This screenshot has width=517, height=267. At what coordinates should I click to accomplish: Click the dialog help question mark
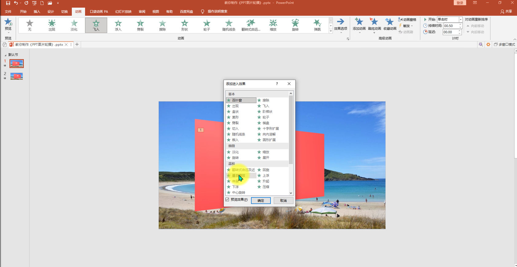click(277, 84)
